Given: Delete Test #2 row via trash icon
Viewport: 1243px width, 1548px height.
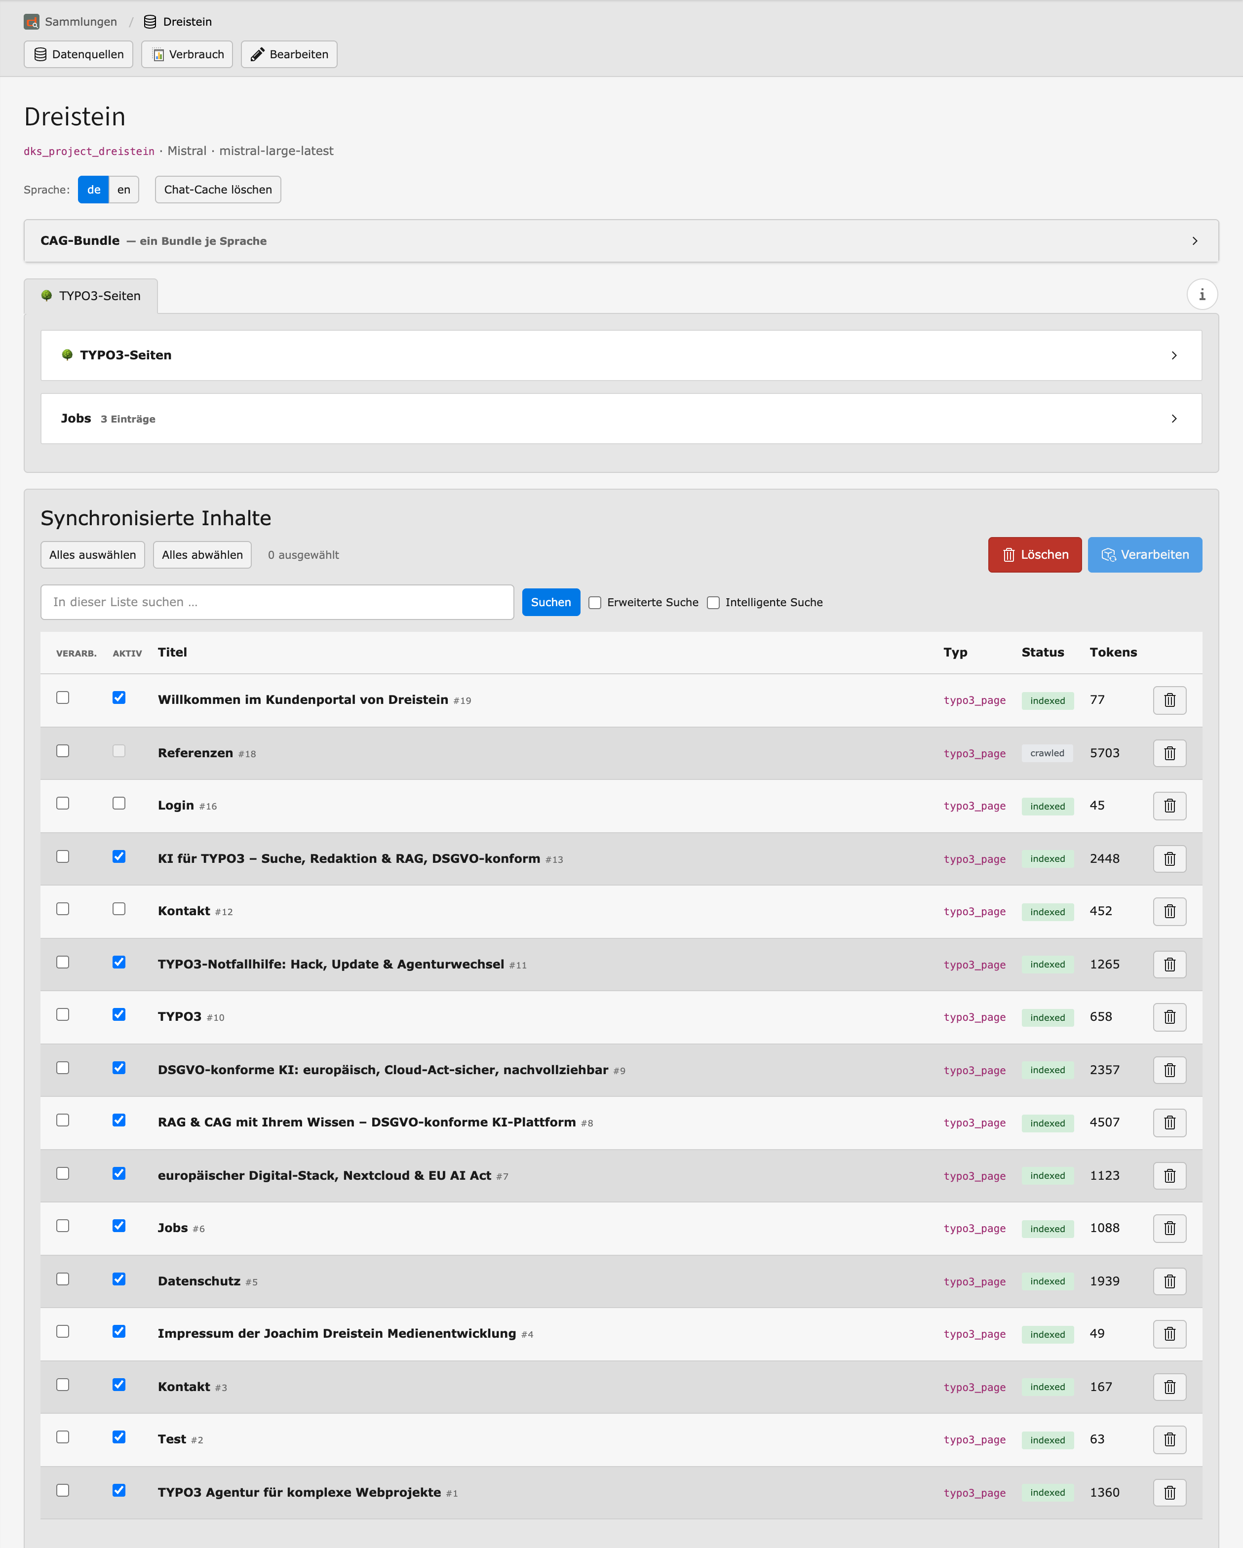Looking at the screenshot, I should click(x=1169, y=1439).
